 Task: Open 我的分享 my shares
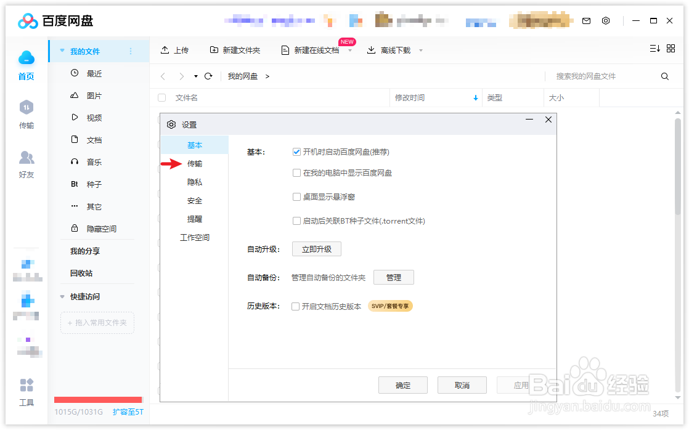(x=85, y=251)
